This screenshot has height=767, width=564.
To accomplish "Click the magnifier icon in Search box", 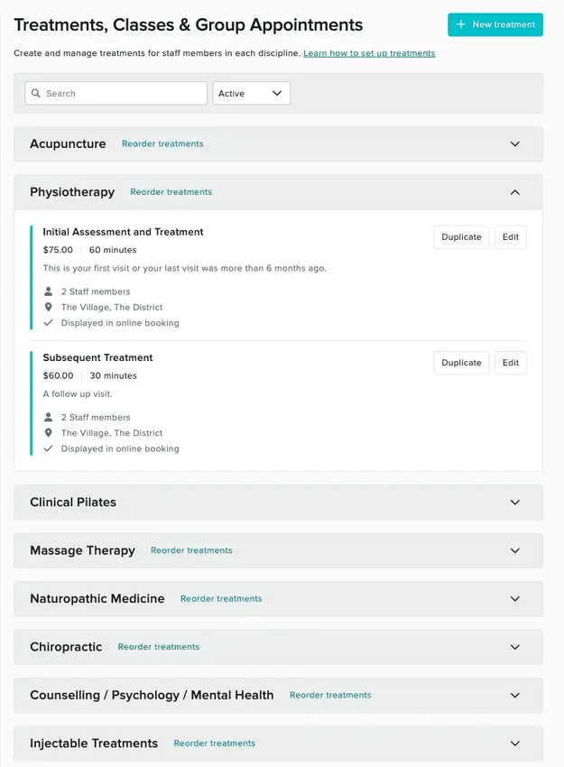I will coord(36,93).
